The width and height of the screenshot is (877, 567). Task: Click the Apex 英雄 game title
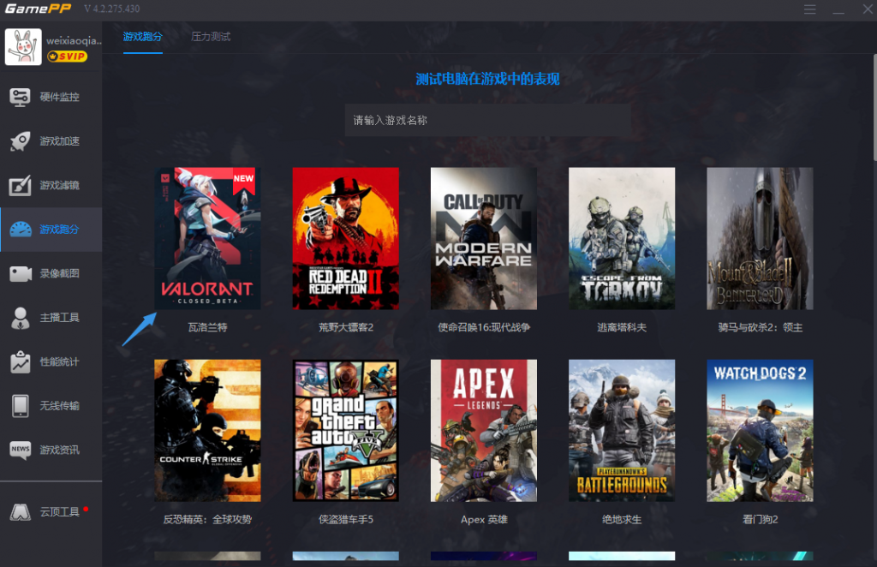(484, 520)
